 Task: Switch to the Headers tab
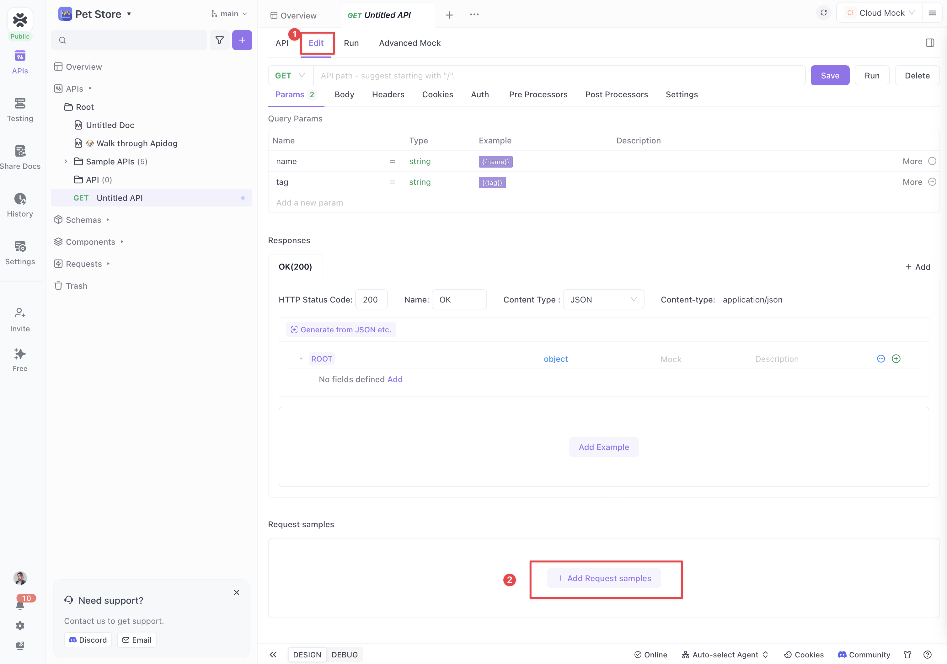coord(388,94)
